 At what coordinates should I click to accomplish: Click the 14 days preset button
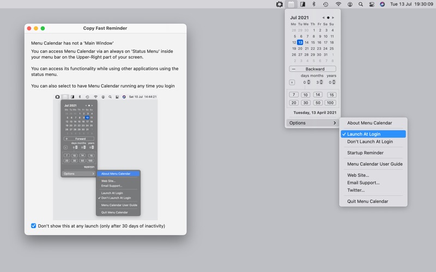(x=318, y=95)
